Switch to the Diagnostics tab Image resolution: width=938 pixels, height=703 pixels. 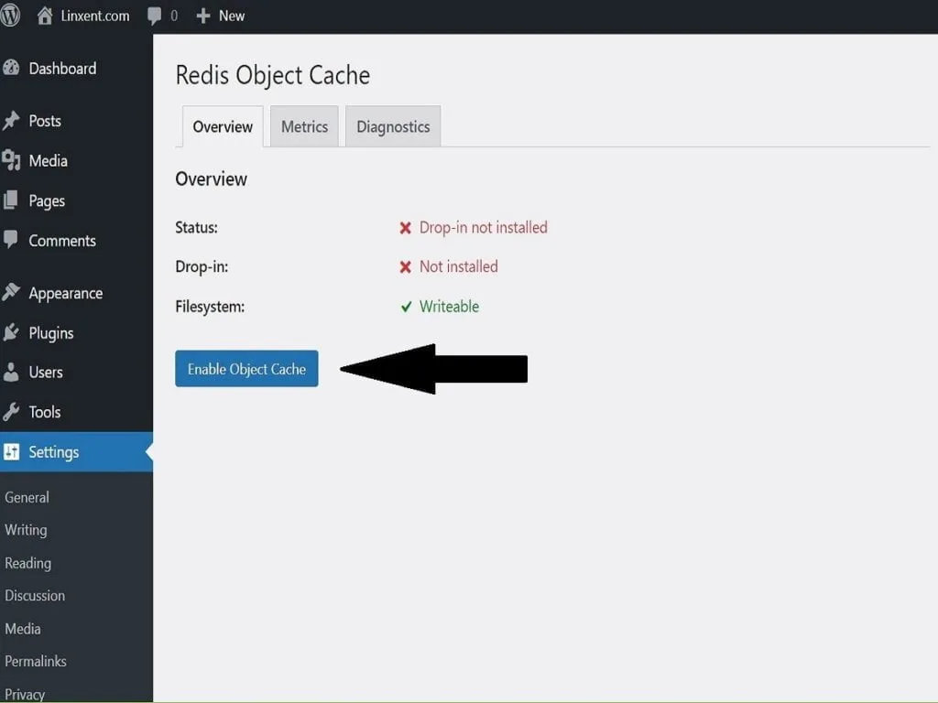(393, 126)
